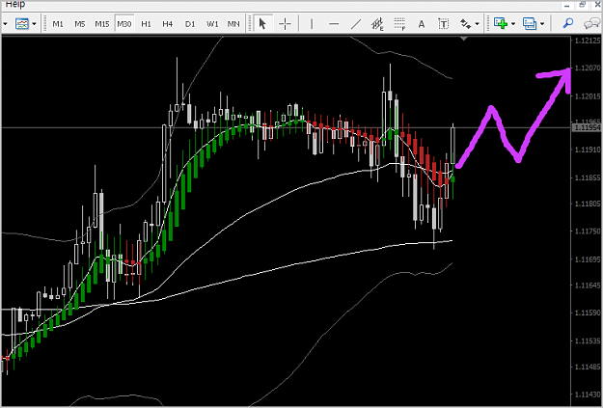Select the text label 'T' tool
This screenshot has height=408, width=603.
[444, 24]
